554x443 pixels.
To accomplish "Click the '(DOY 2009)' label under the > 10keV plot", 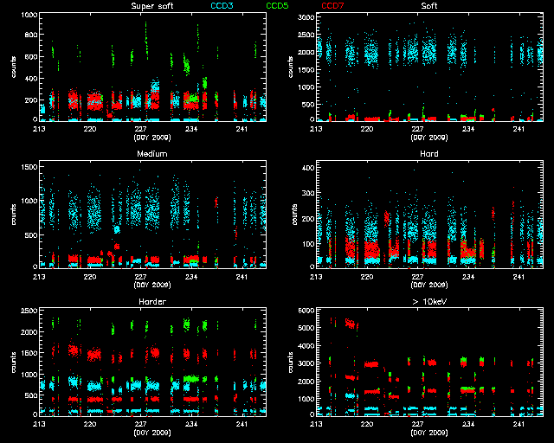I will coord(428,431).
